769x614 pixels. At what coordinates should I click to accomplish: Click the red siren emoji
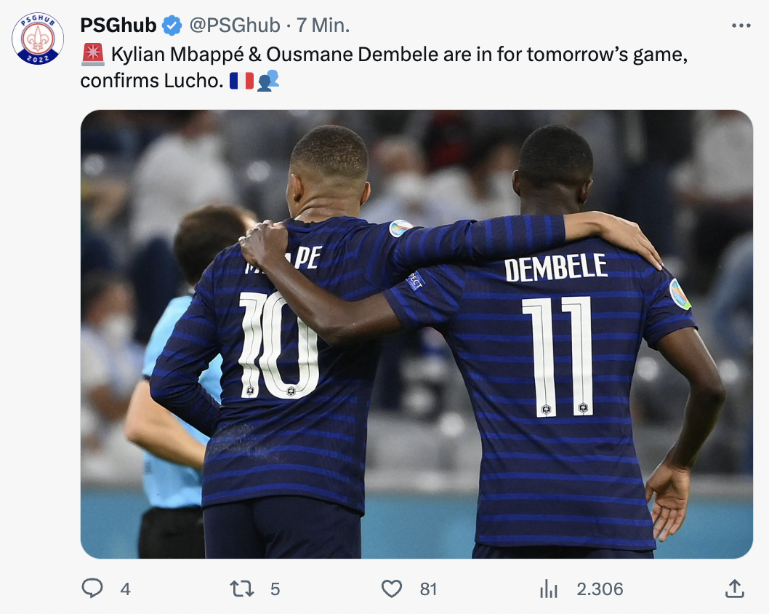[x=93, y=54]
